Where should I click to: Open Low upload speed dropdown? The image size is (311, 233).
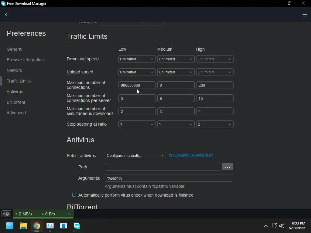(x=137, y=72)
